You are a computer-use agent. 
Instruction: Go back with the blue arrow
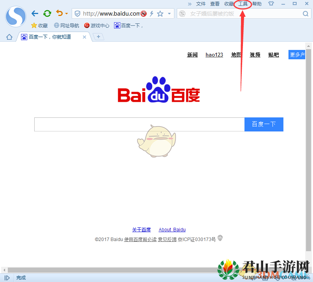point(35,13)
